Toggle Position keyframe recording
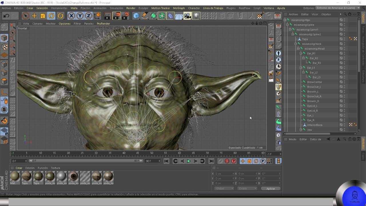Screen dimensions: 366x206 (243, 161)
